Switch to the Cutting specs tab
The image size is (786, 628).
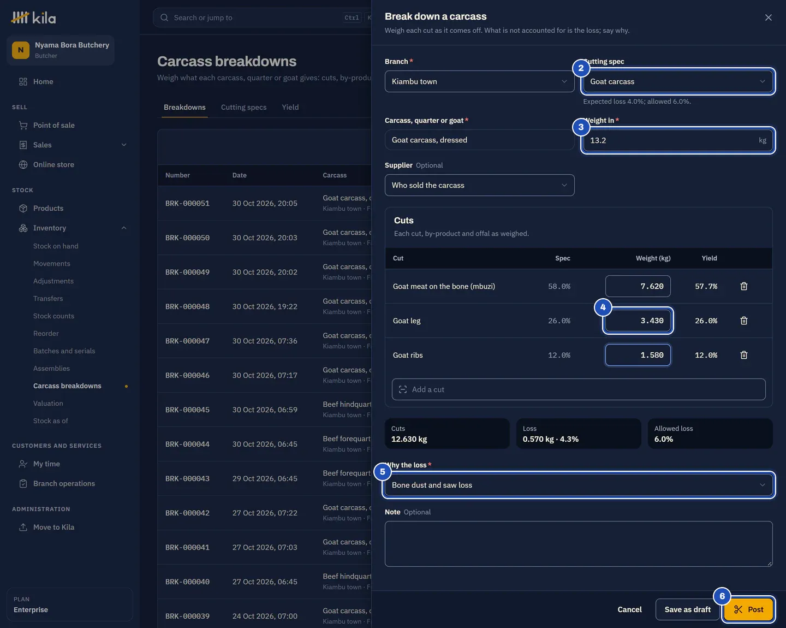(243, 107)
